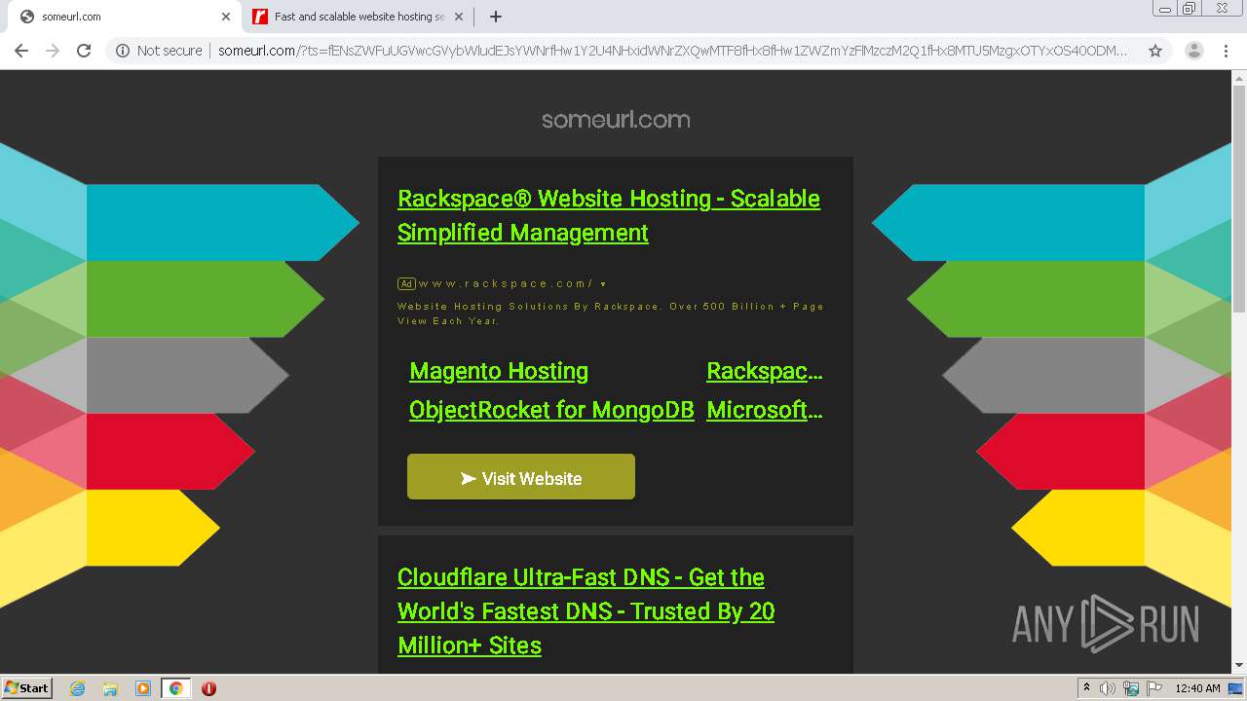
Task: Open Rackspace Website Hosting ad headline
Action: pyautogui.click(x=609, y=215)
